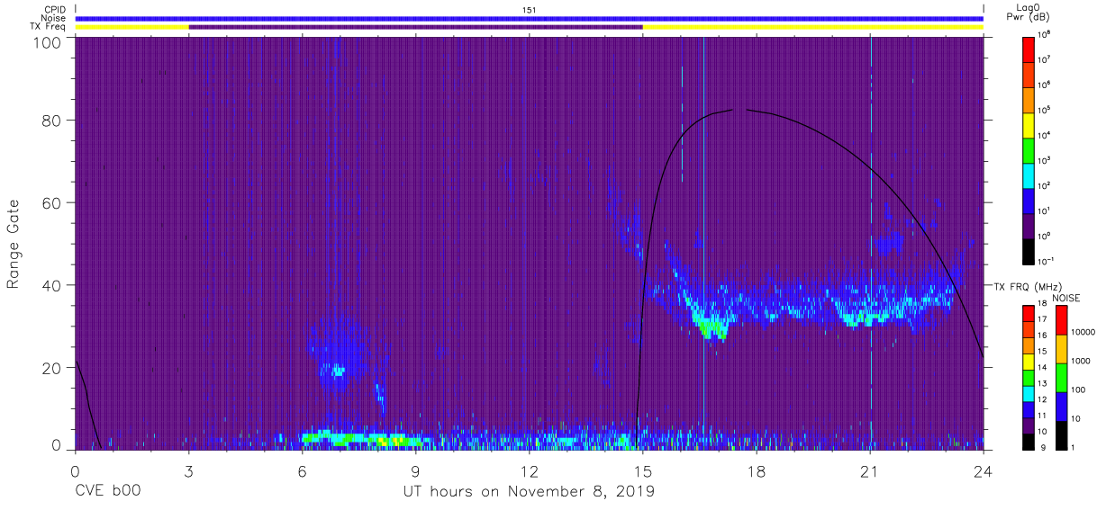Select the purple segment of the TX Freq strip
Viewport: 1106px width, 510px height.
[416, 27]
